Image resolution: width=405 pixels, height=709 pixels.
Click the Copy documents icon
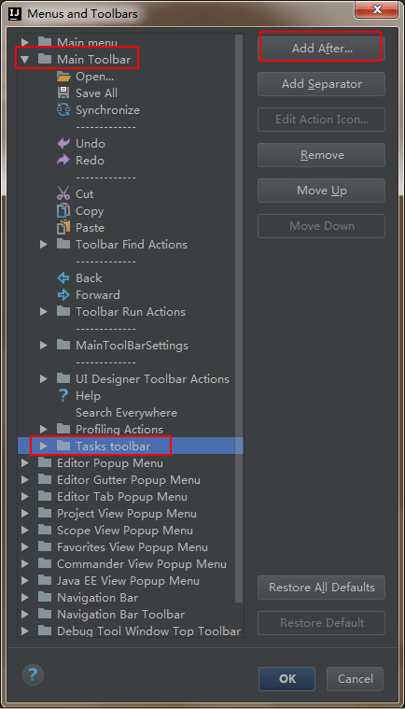coord(63,211)
